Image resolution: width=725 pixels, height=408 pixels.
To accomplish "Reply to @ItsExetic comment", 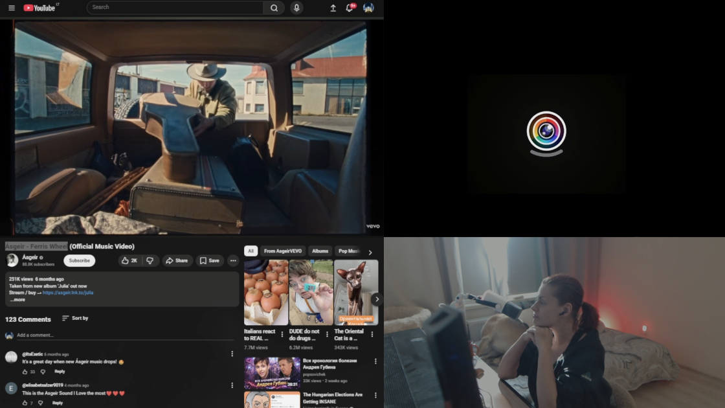I will pyautogui.click(x=60, y=372).
